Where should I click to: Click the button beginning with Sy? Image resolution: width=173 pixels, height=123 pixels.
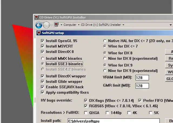169,65
